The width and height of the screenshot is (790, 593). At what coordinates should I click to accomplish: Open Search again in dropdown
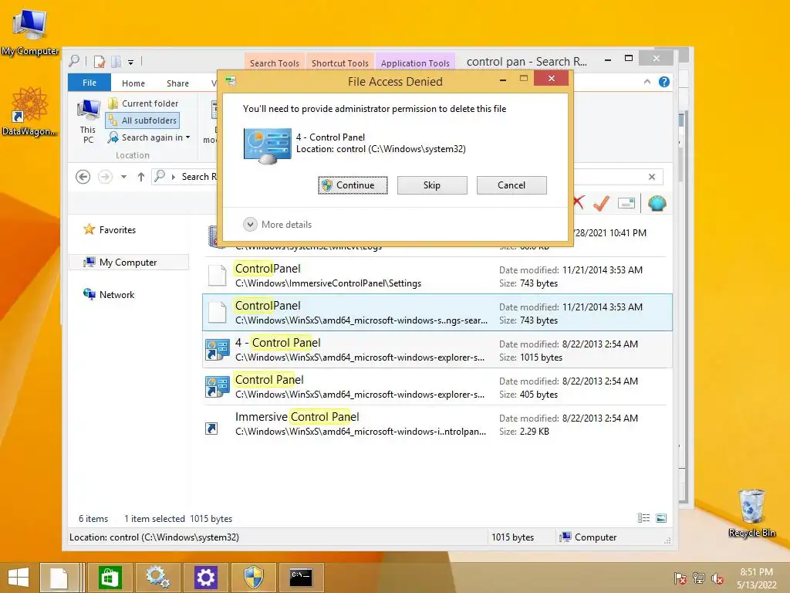click(x=149, y=137)
